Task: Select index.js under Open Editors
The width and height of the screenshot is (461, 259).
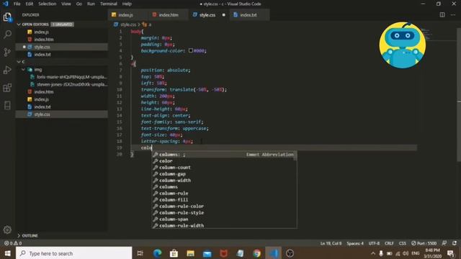Action: coord(62,32)
